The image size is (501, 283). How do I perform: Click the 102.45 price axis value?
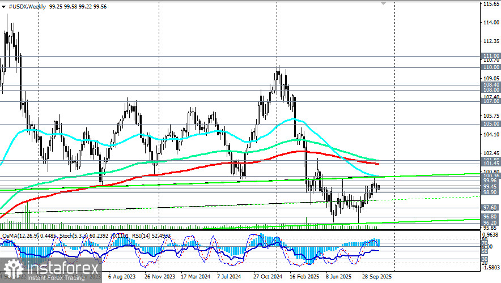pyautogui.click(x=492, y=153)
